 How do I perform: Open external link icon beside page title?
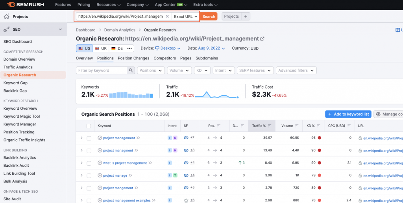click(263, 39)
